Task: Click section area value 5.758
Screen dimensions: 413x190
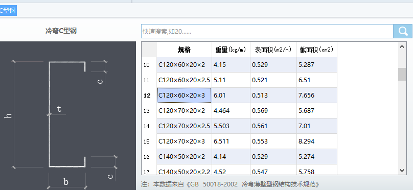Action: coord(317,170)
